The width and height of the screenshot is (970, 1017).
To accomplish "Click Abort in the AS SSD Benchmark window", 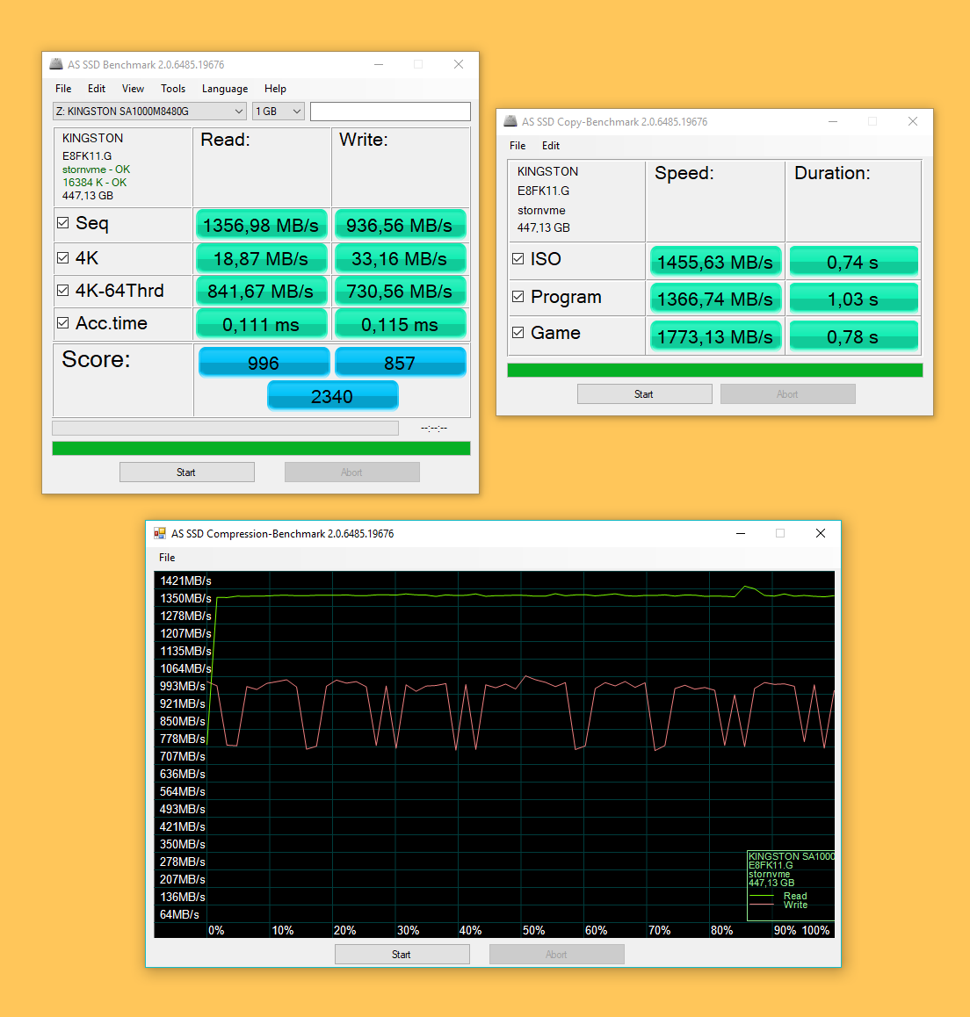I will click(352, 472).
